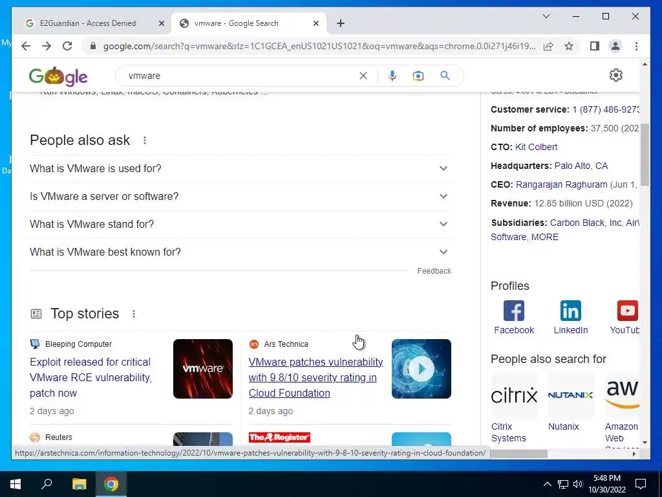The width and height of the screenshot is (662, 497).
Task: Select vmware Google Search tab
Action: coord(237,23)
